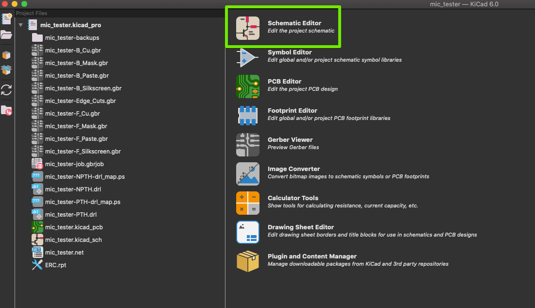Viewport: 535px width, 308px height.
Task: Select mic_tester-Edge_Cuts.gbr file
Action: pyautogui.click(x=80, y=101)
